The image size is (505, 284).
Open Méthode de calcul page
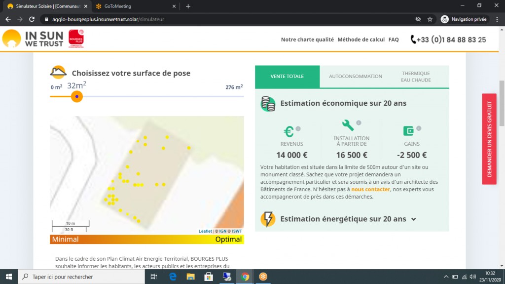tap(361, 40)
